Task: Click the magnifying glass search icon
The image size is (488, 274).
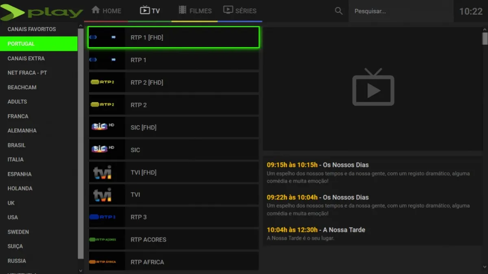Action: tap(338, 11)
